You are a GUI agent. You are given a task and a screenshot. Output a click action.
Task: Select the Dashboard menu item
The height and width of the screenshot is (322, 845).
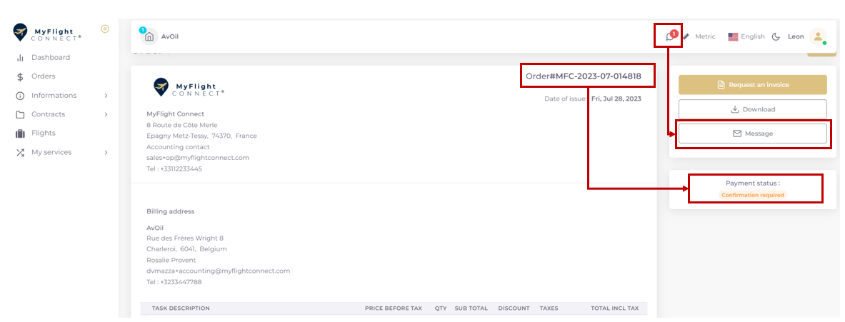51,58
